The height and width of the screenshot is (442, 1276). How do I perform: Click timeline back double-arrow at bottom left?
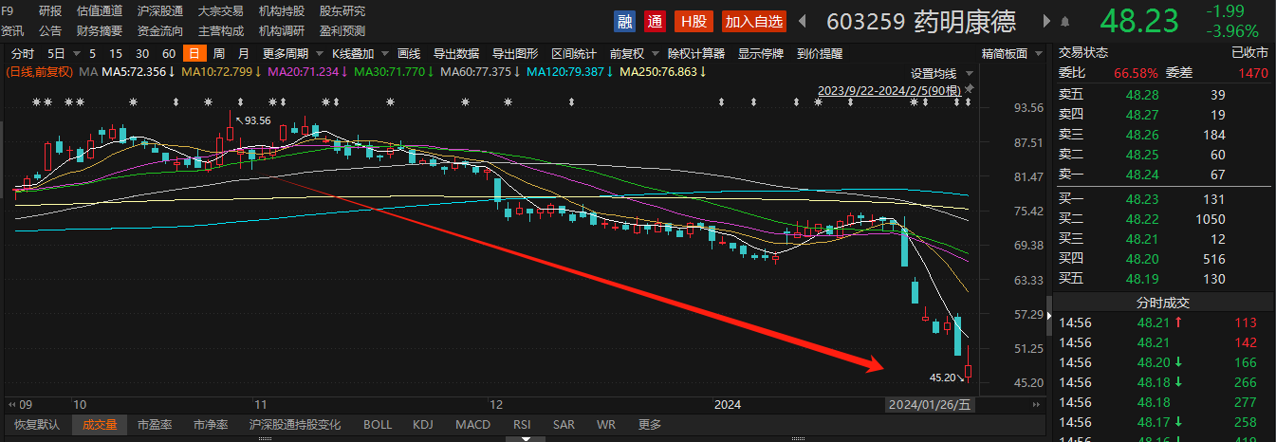click(x=12, y=403)
